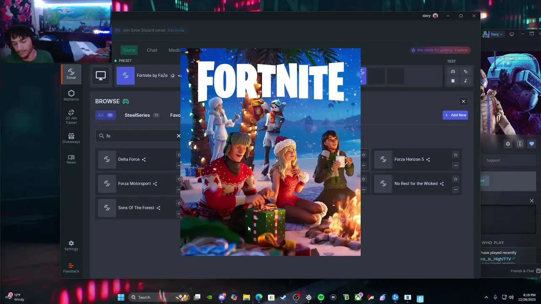Image resolution: width=541 pixels, height=304 pixels.
Task: Select the Fortnite by FaZe preset icon
Action: (x=126, y=76)
